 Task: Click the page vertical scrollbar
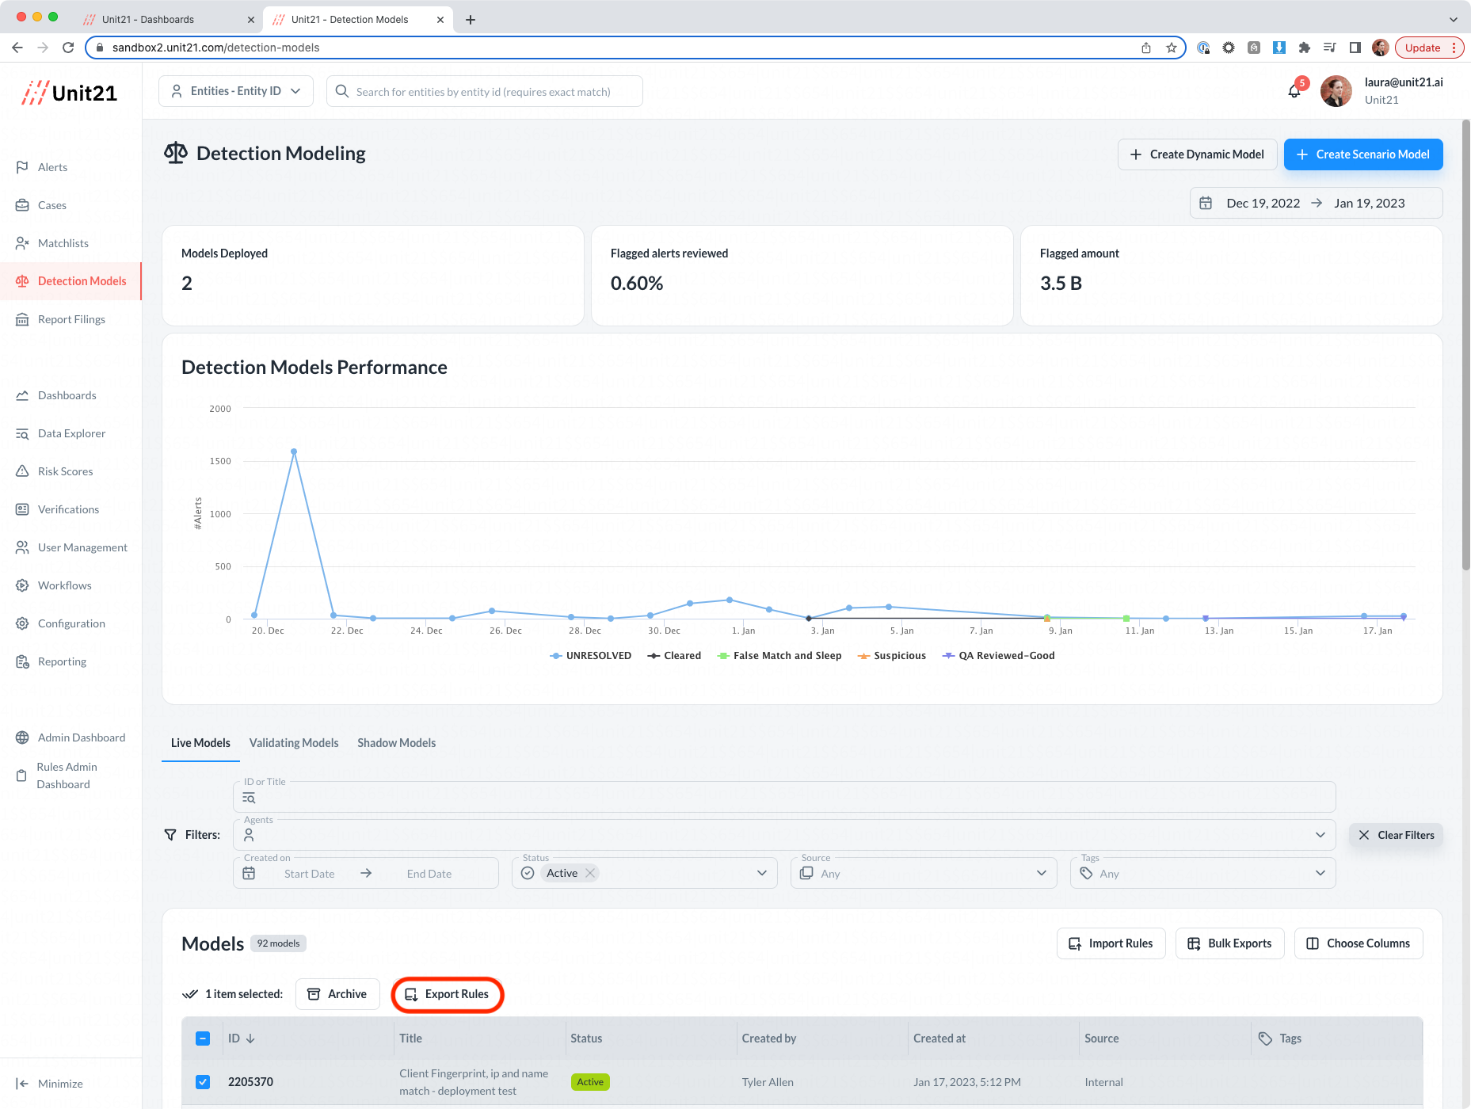click(x=1465, y=344)
